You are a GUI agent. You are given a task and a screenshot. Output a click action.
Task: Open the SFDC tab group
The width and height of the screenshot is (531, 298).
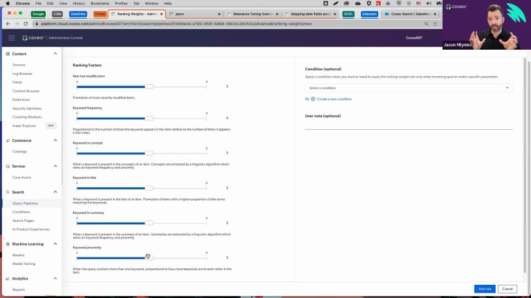(x=348, y=14)
